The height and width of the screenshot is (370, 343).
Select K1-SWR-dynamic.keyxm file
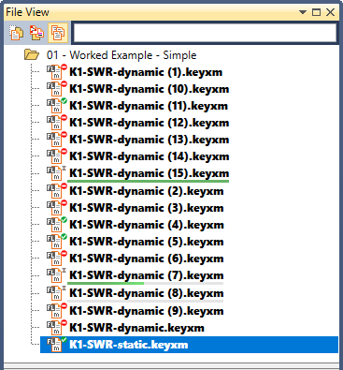tap(136, 328)
